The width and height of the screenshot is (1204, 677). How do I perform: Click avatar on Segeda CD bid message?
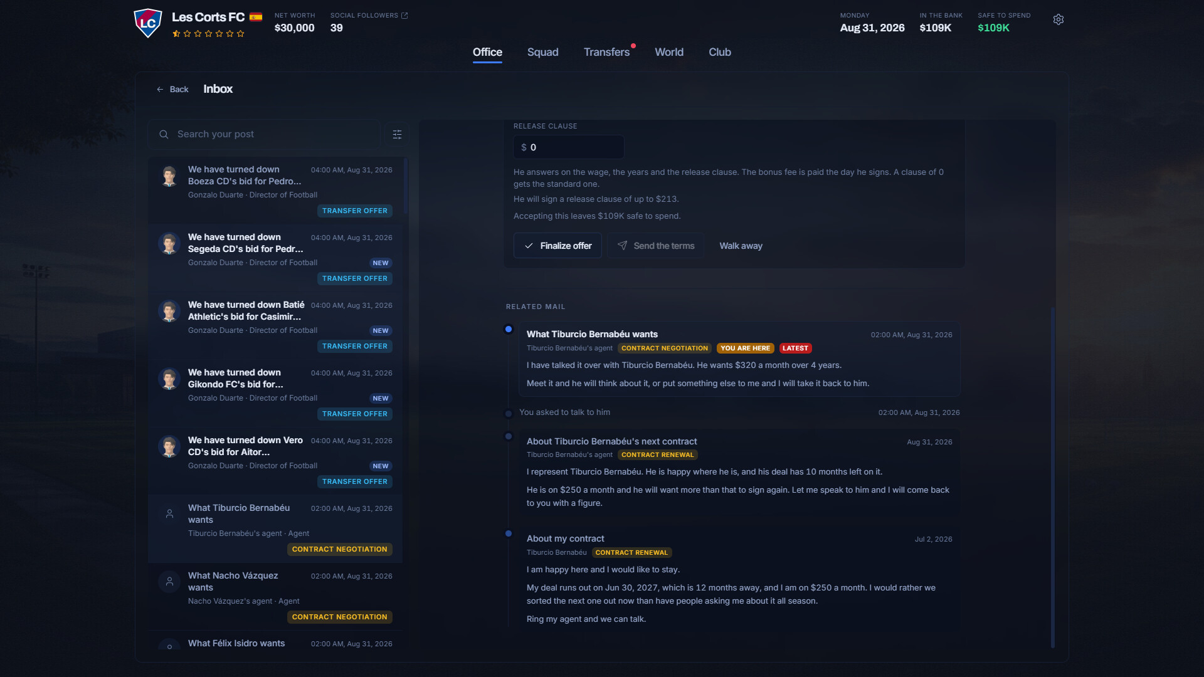click(x=169, y=244)
